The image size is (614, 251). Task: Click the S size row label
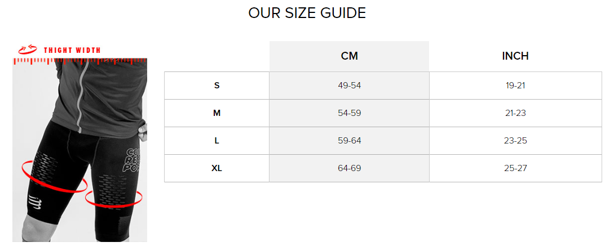217,86
